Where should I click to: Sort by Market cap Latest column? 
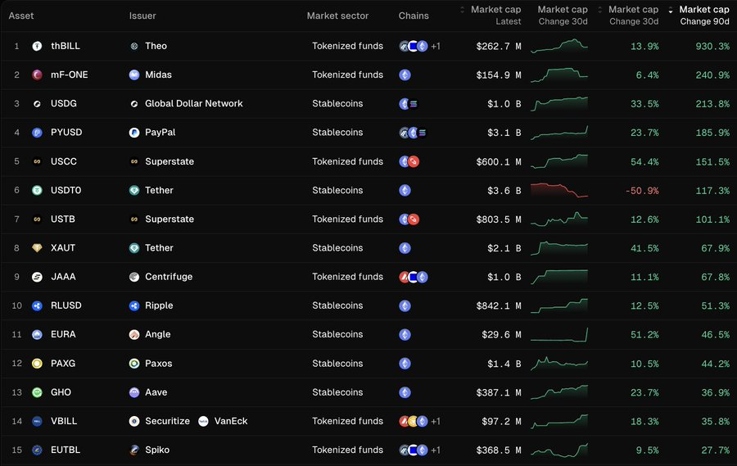coord(495,15)
